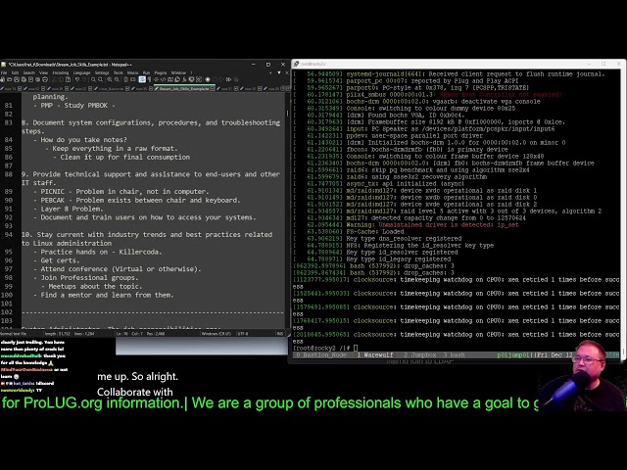Click the terminal window title bar icon
The width and height of the screenshot is (627, 470).
pyautogui.click(x=296, y=64)
